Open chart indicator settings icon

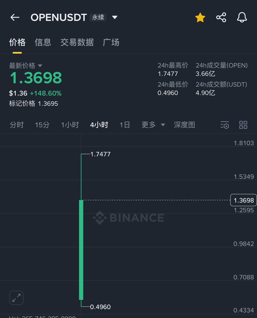point(224,125)
